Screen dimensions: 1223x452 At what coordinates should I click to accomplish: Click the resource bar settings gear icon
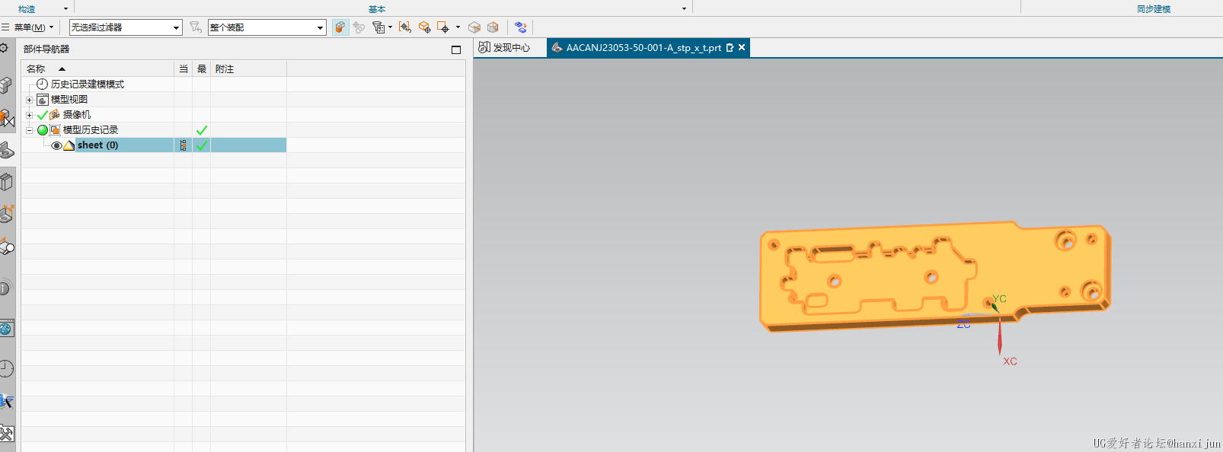tap(5, 49)
